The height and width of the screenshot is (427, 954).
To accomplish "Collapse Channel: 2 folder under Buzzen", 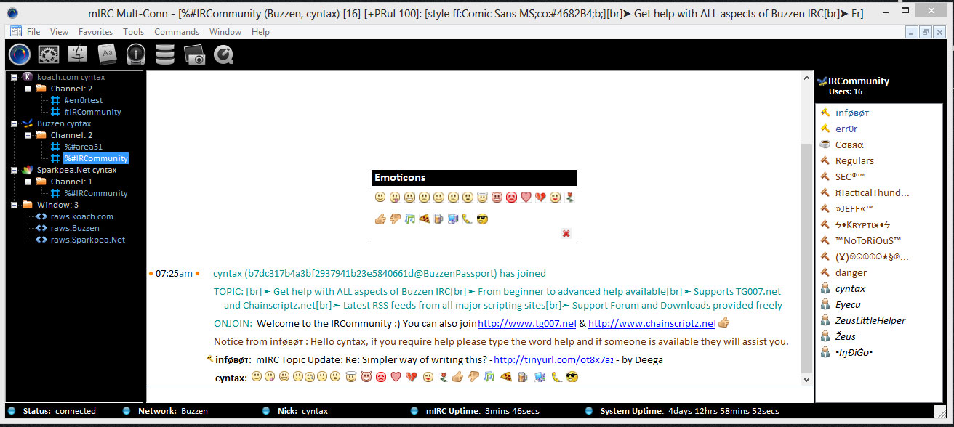I will (x=28, y=135).
